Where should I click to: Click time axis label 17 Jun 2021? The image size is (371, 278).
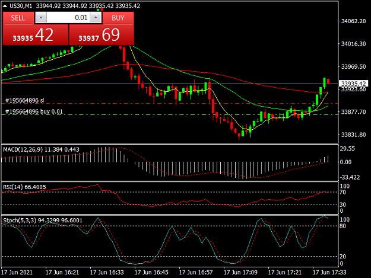(x=17, y=272)
